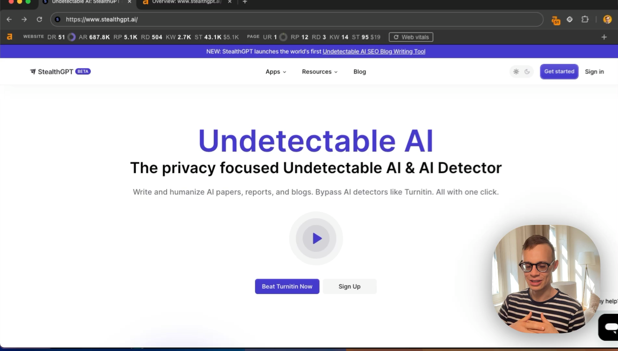This screenshot has height=351, width=618.
Task: Open the Undetectable AI SEO Blog Writing Tool link
Action: (x=374, y=51)
